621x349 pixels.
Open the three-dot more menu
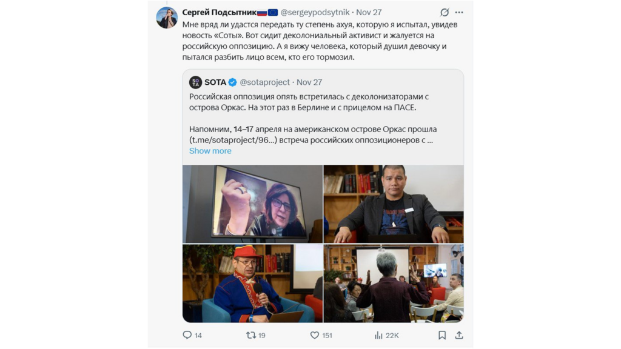pyautogui.click(x=459, y=12)
